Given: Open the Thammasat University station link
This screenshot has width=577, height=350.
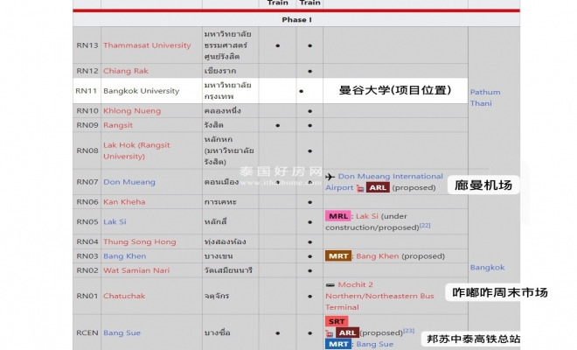Looking at the screenshot, I should click(x=147, y=45).
